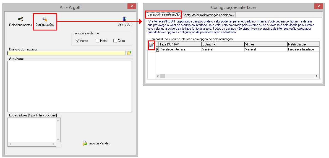The image size is (329, 158).
Task: Close the Air - Argolt window
Action: click(x=132, y=6)
